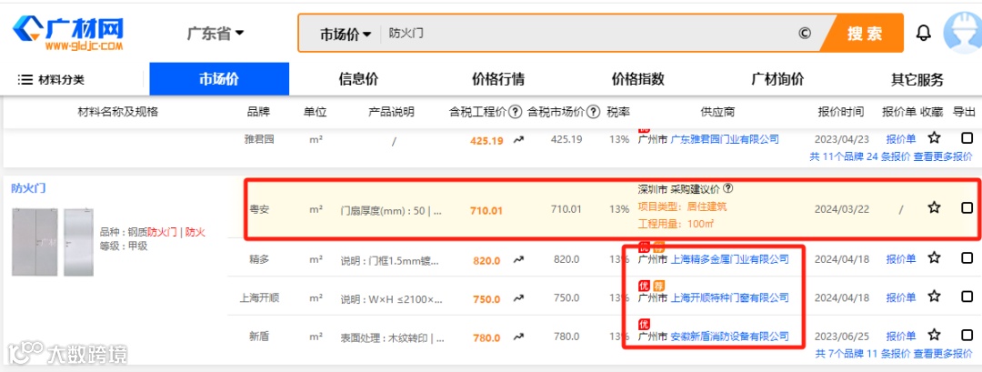The width and height of the screenshot is (982, 372).
Task: Click the 报价时间 column header
Action: [840, 112]
